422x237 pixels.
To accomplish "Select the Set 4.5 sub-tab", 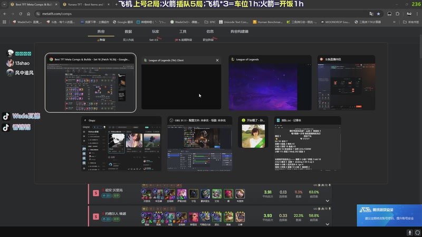I will point(154,40).
